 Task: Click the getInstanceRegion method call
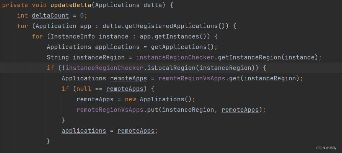249,57
